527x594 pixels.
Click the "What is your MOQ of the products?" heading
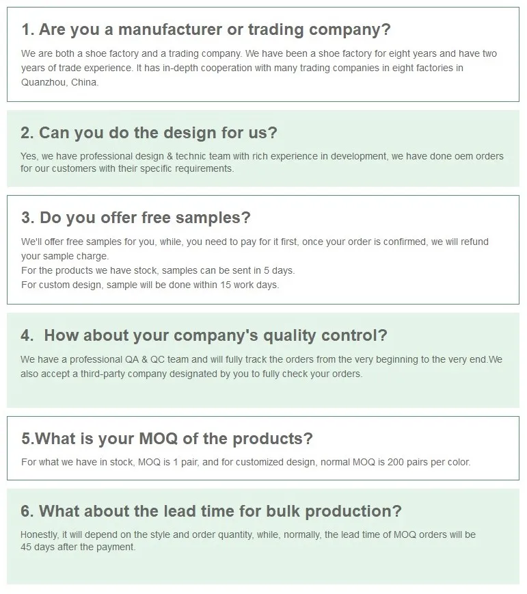(x=167, y=439)
